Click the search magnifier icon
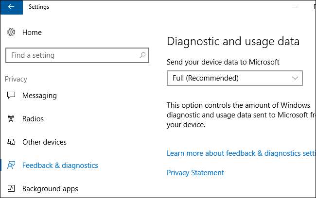316x198 pixels. tap(142, 55)
